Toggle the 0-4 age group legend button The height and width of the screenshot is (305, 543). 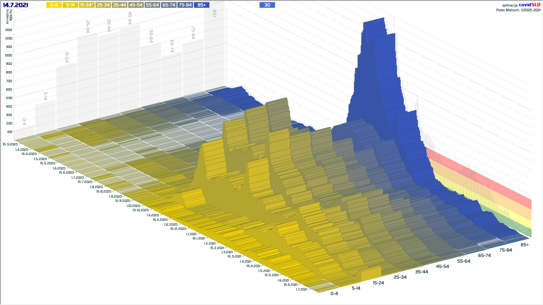pyautogui.click(x=54, y=5)
